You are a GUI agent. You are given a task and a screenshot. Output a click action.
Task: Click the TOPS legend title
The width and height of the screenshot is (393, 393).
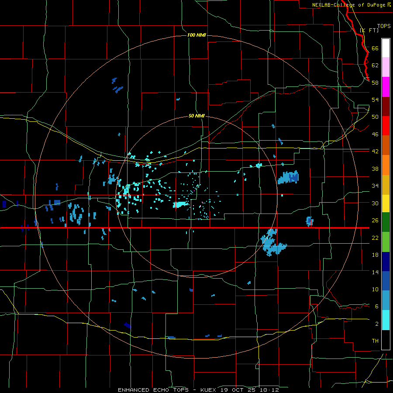[x=384, y=26]
